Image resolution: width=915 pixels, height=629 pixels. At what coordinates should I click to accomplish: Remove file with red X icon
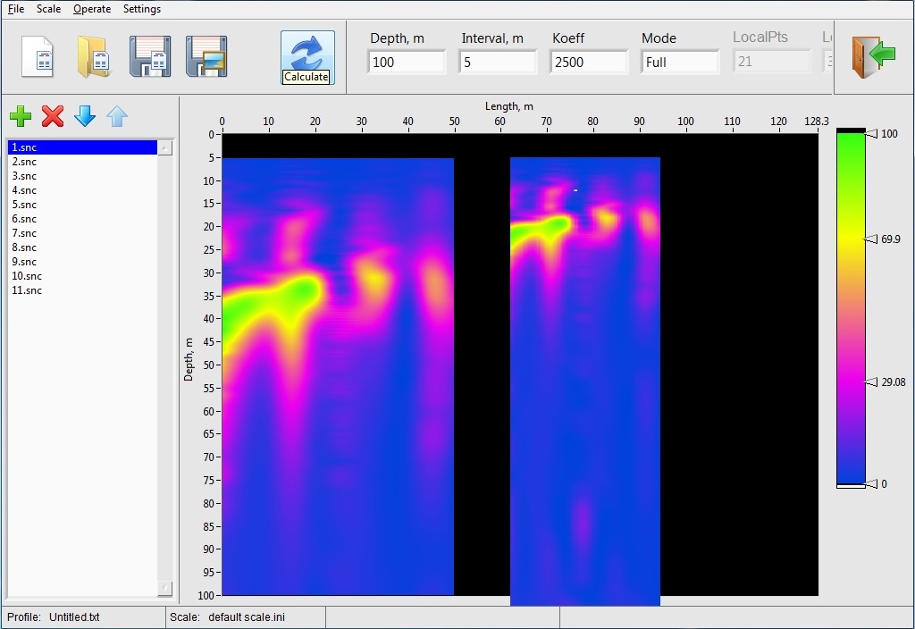pos(53,116)
